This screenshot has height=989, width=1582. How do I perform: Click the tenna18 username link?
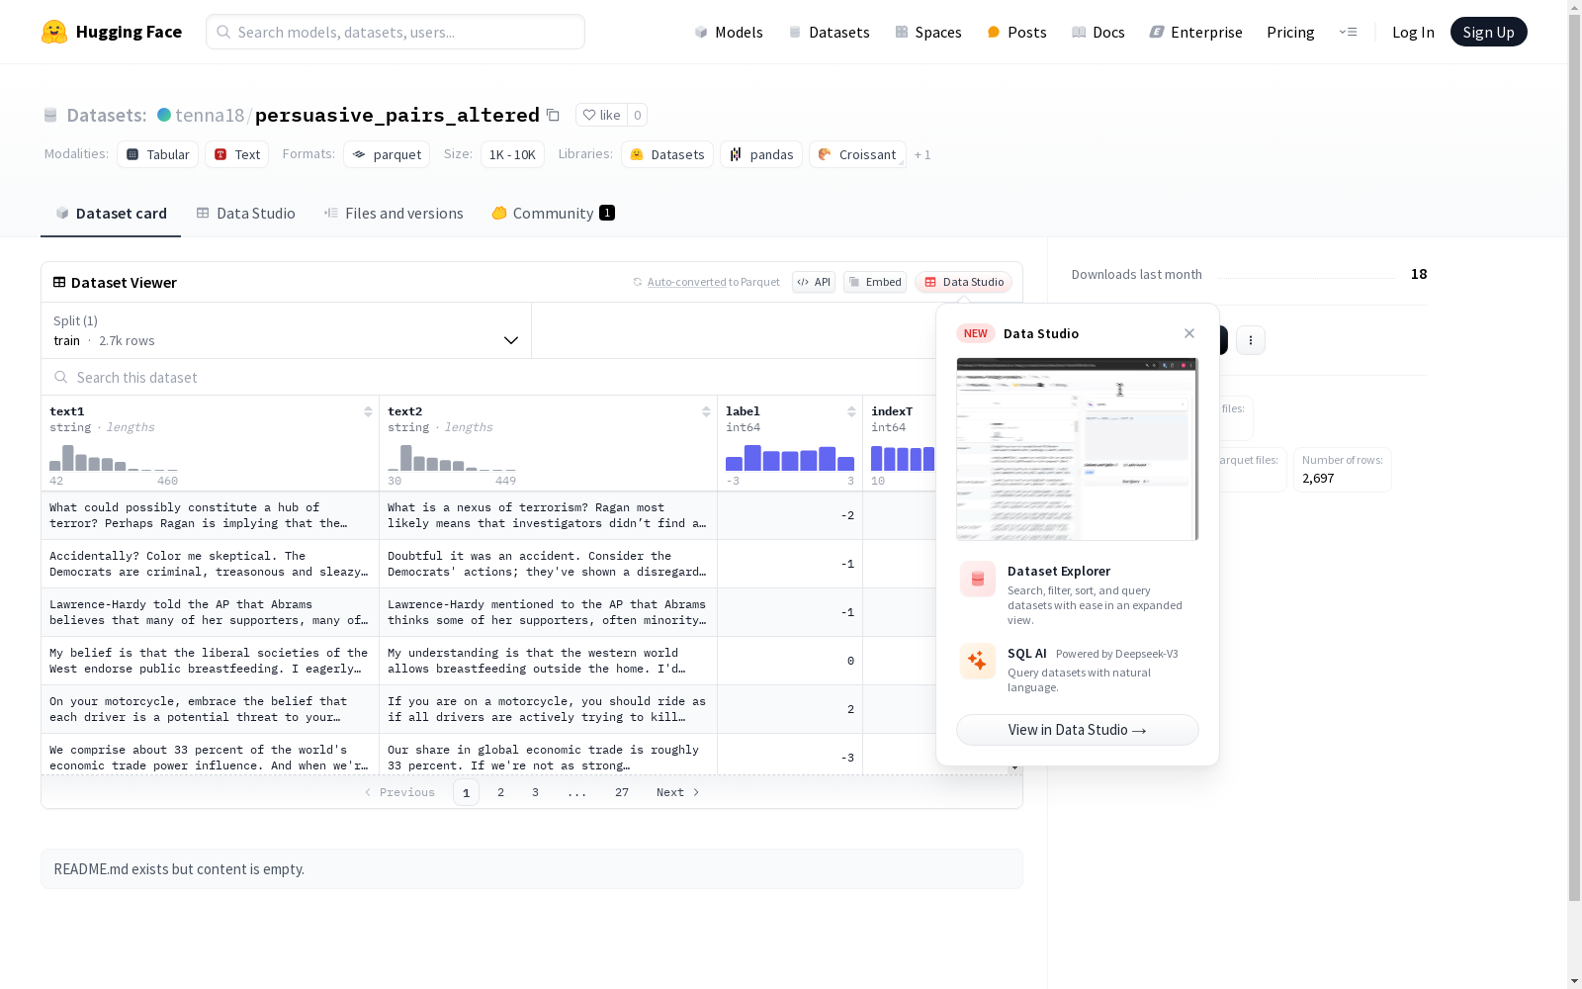[210, 115]
